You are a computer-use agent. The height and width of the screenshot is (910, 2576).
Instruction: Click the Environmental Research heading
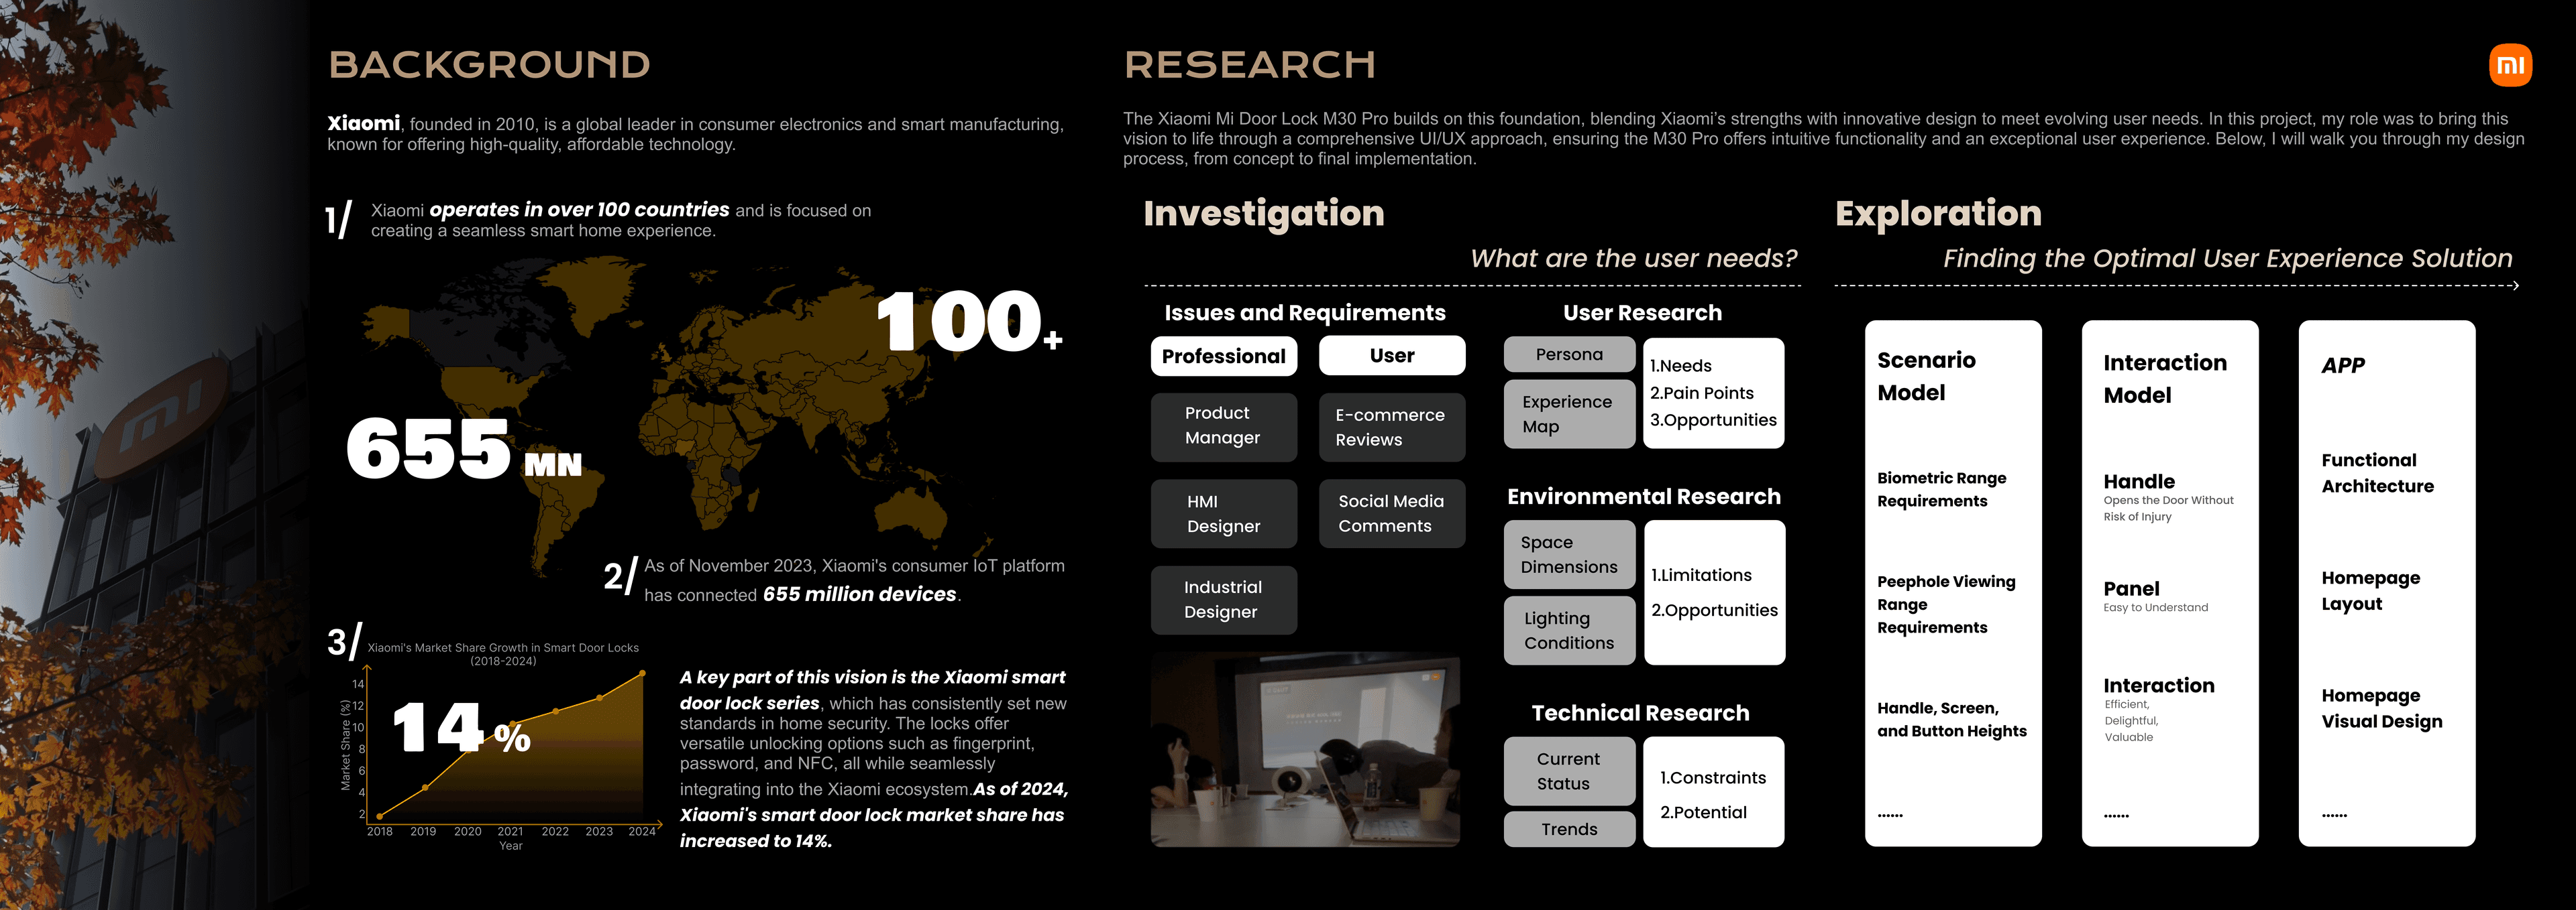[1643, 497]
